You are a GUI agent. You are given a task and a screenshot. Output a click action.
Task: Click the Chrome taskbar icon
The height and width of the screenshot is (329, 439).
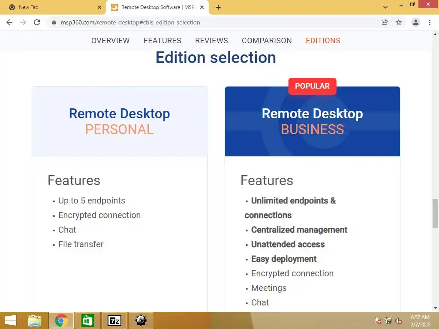tap(61, 320)
